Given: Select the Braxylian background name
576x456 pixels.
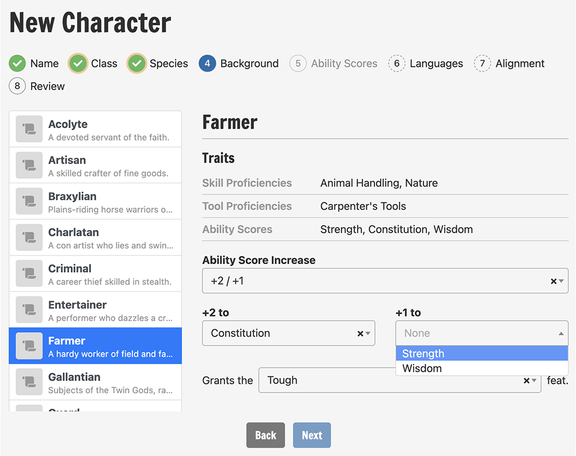Looking at the screenshot, I should [73, 197].
